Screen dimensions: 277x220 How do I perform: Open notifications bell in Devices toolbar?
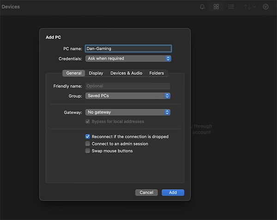[202, 7]
